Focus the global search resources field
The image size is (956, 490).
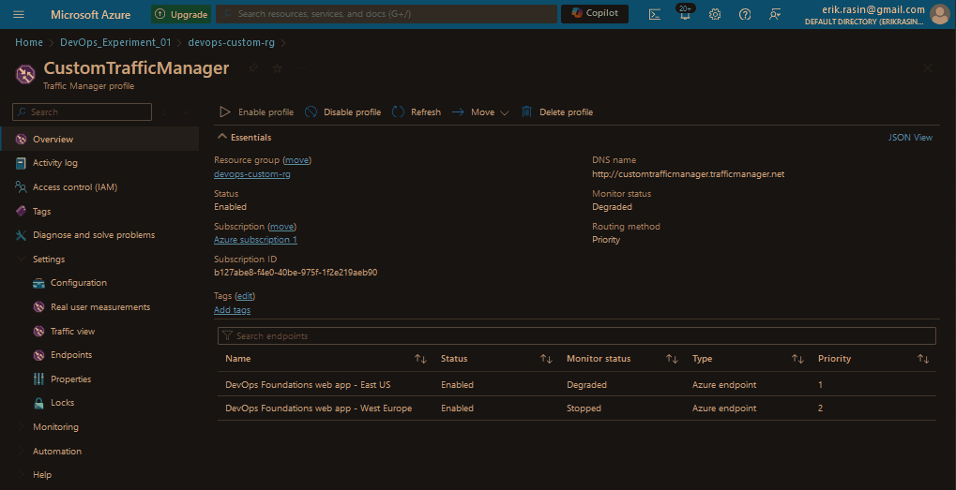tap(387, 14)
